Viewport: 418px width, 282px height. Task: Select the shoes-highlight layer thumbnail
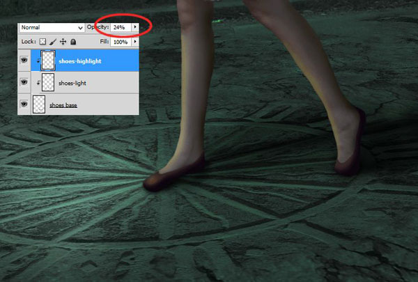pyautogui.click(x=48, y=61)
